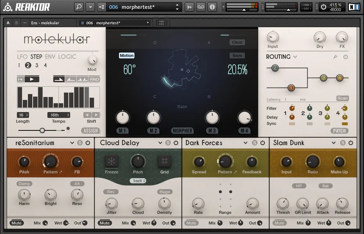Solo the Slam Dunk effect
Image resolution: width=364 pixels, height=234 pixels.
(x=343, y=143)
